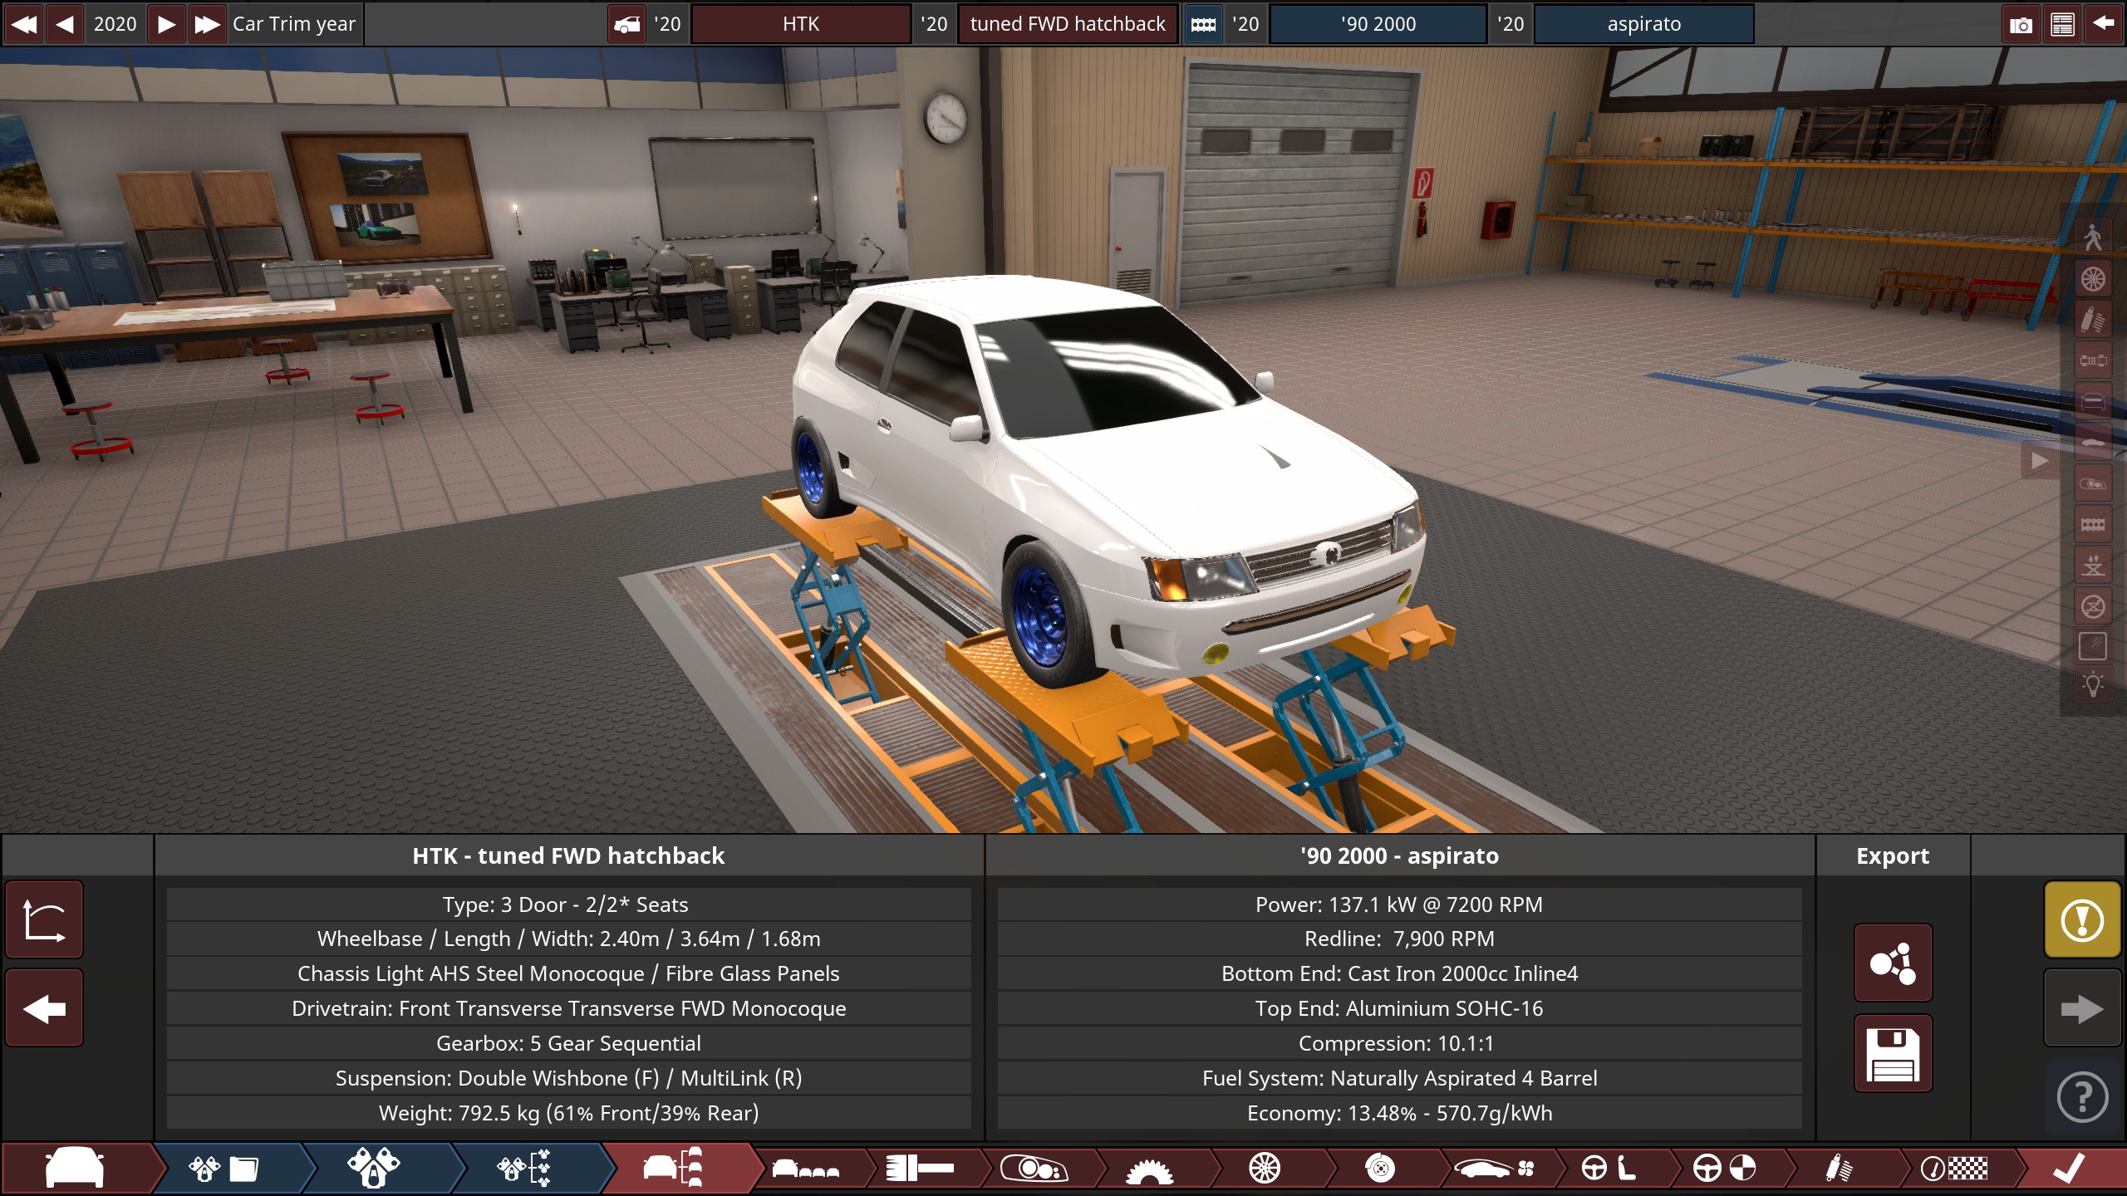Edit the tuned FWD hatchback trim name

(1068, 24)
